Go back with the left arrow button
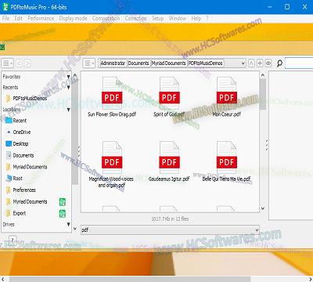 click(19, 63)
